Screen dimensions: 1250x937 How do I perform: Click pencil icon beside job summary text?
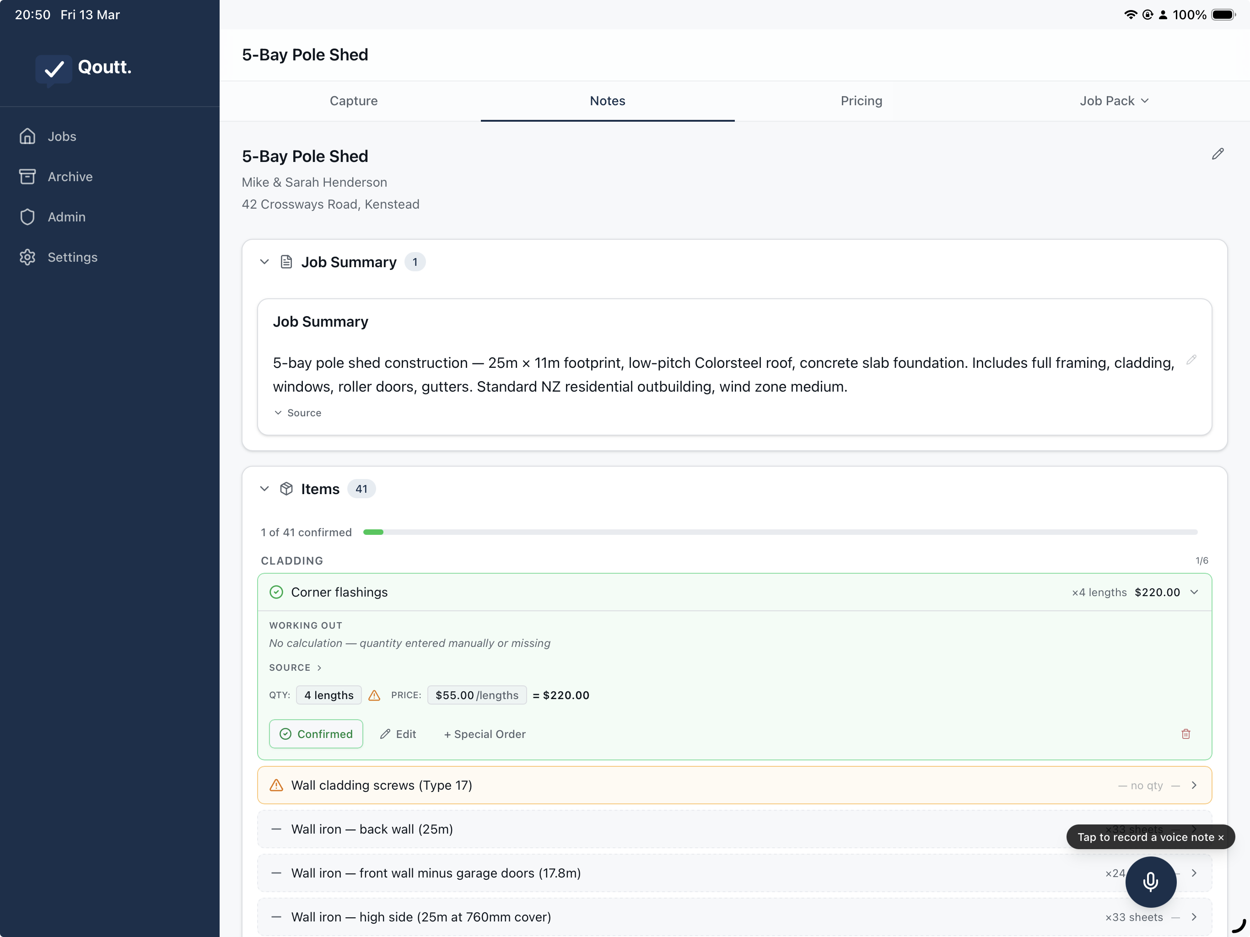[1191, 360]
